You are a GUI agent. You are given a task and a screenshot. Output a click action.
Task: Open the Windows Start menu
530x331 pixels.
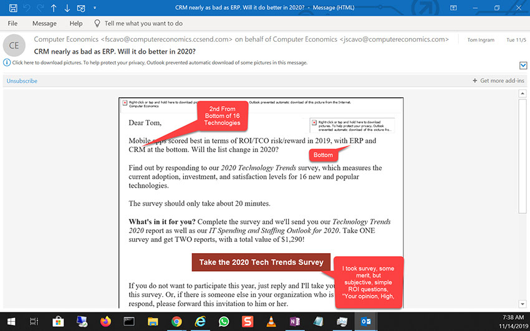coord(11,322)
